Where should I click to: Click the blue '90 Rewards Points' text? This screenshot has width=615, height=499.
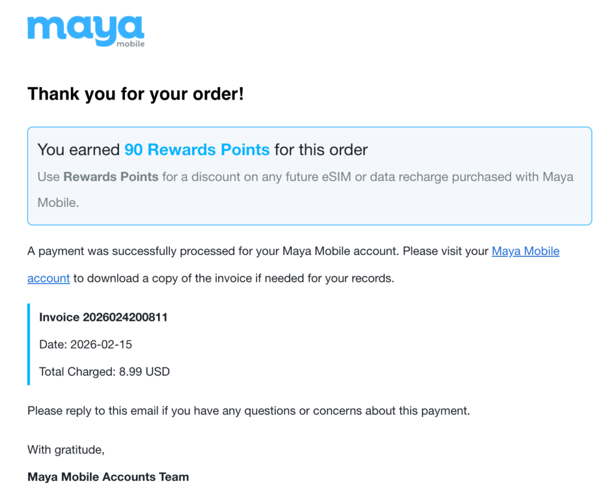197,149
